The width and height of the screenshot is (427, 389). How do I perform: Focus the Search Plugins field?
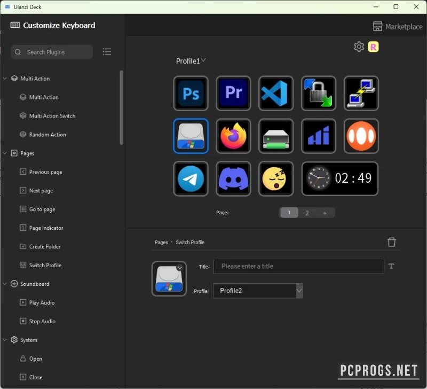click(x=52, y=52)
